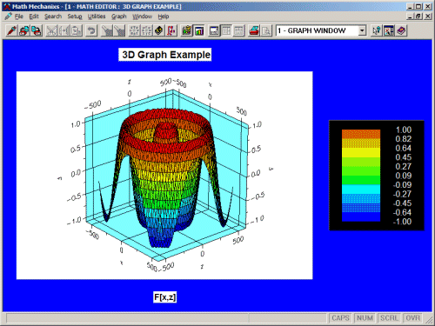The image size is (435, 326).
Task: Click the red printer icon
Action: pyautogui.click(x=254, y=30)
